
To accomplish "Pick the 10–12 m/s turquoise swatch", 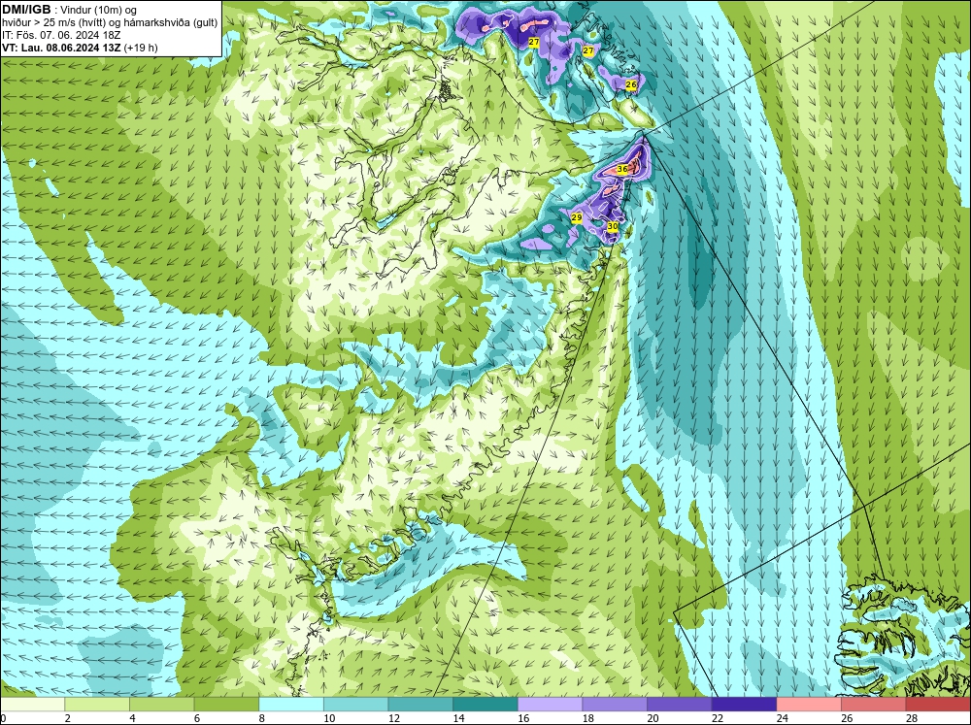I will coord(356,705).
